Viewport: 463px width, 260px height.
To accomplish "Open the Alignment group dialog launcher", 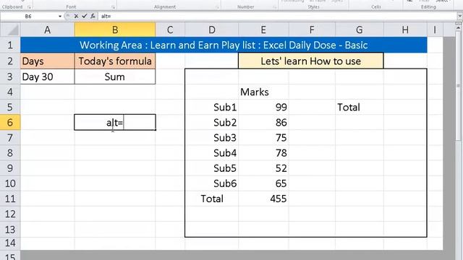I will (x=217, y=6).
